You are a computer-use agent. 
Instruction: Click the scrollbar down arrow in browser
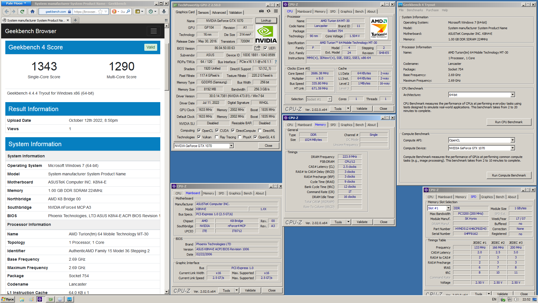166,292
